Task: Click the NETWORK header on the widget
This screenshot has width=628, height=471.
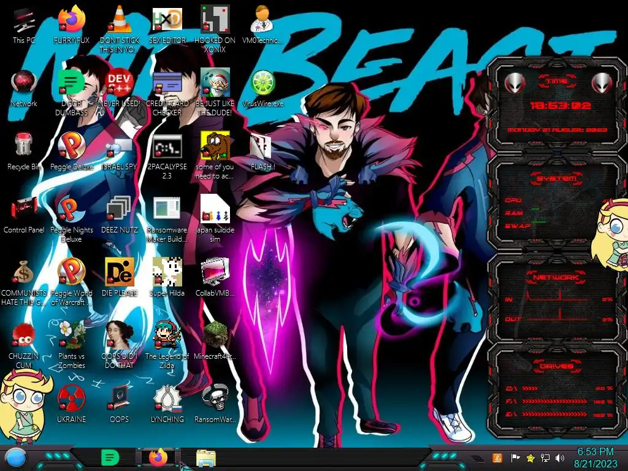Action: click(x=556, y=277)
